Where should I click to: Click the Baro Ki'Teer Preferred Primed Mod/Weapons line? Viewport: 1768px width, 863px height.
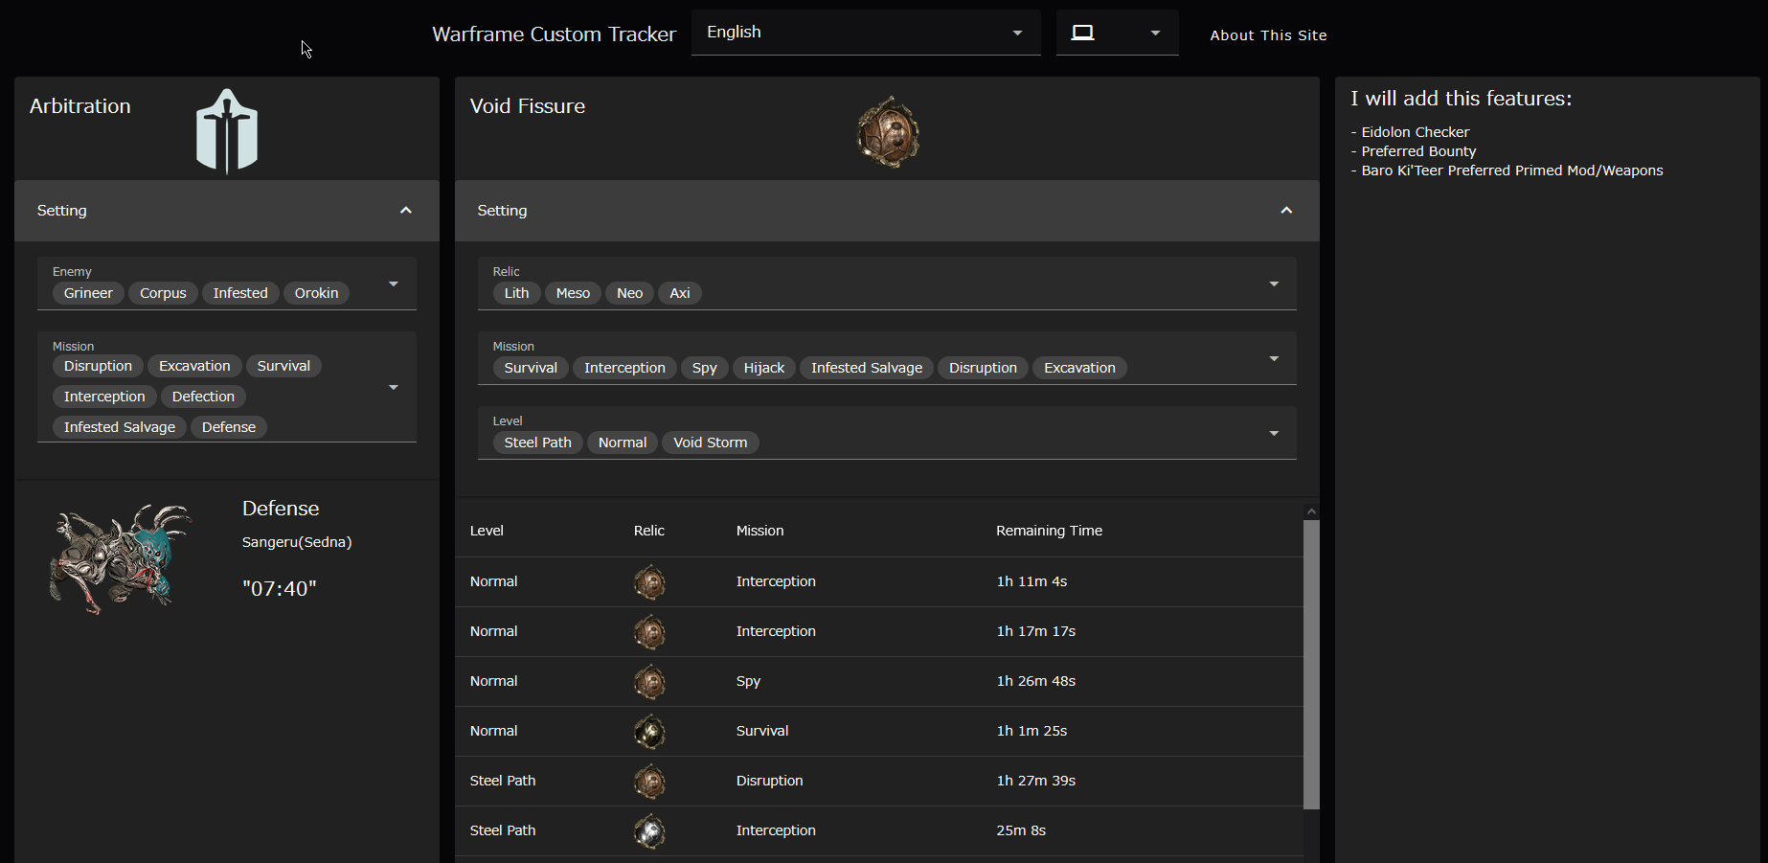click(x=1507, y=170)
